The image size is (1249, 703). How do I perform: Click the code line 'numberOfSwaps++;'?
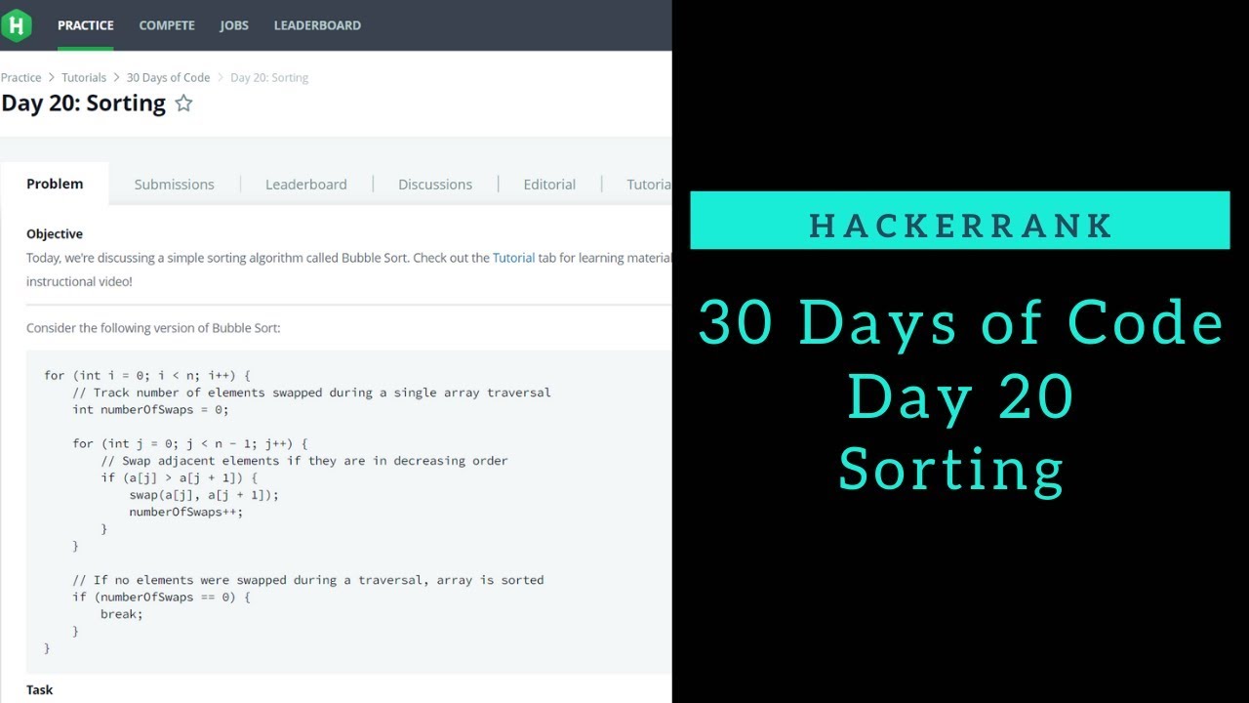pyautogui.click(x=185, y=512)
